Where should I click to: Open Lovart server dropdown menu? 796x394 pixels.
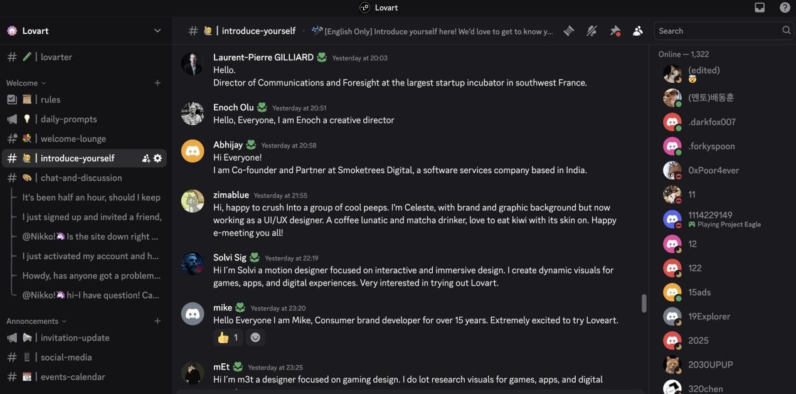click(x=157, y=31)
